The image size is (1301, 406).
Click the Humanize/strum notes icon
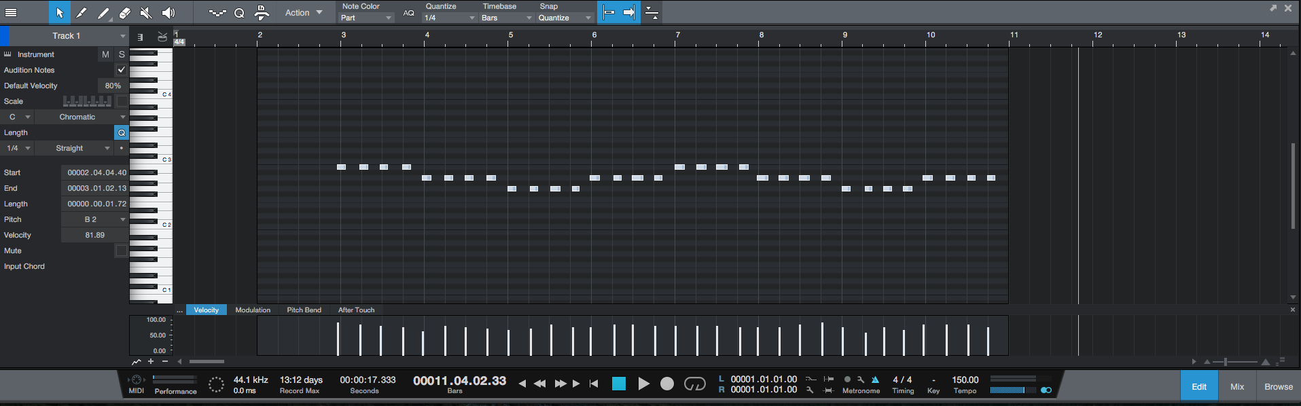click(x=217, y=12)
